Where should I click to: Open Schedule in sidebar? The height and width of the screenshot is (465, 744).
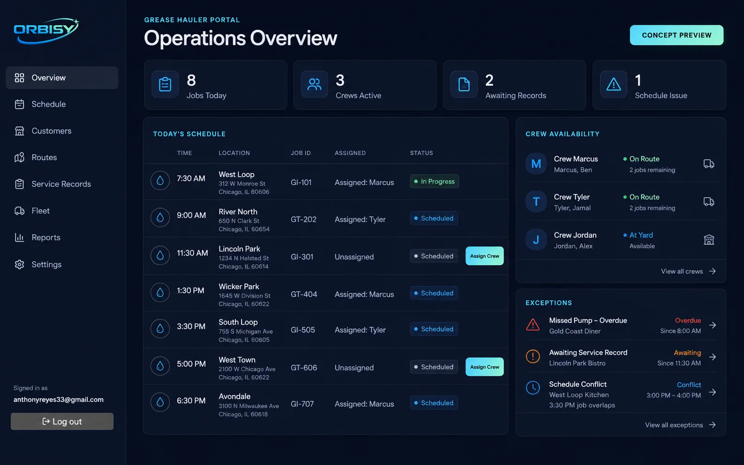(x=62, y=104)
